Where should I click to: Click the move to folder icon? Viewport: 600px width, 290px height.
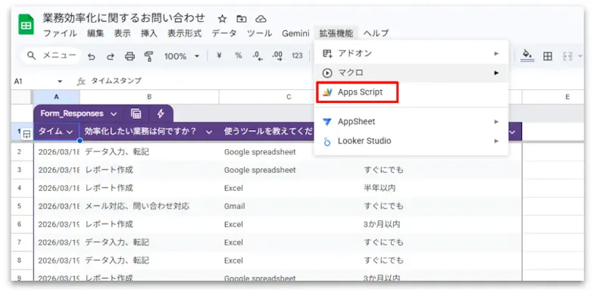coord(242,19)
